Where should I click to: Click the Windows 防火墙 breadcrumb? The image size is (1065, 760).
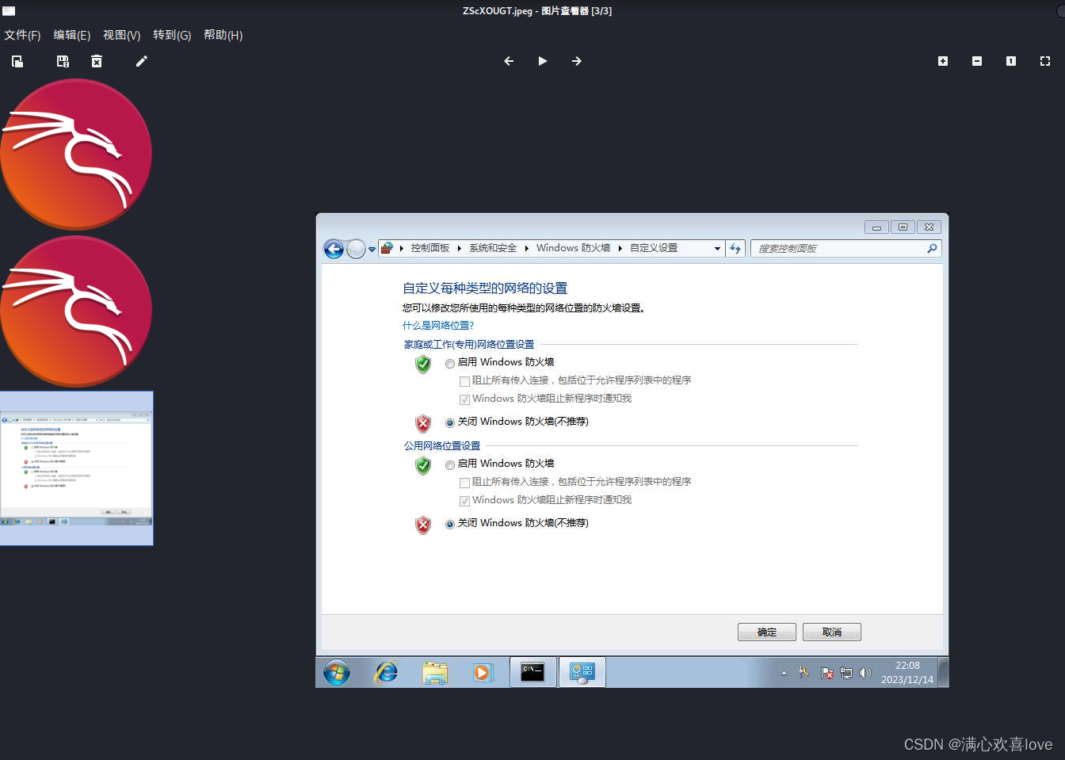[x=573, y=248]
